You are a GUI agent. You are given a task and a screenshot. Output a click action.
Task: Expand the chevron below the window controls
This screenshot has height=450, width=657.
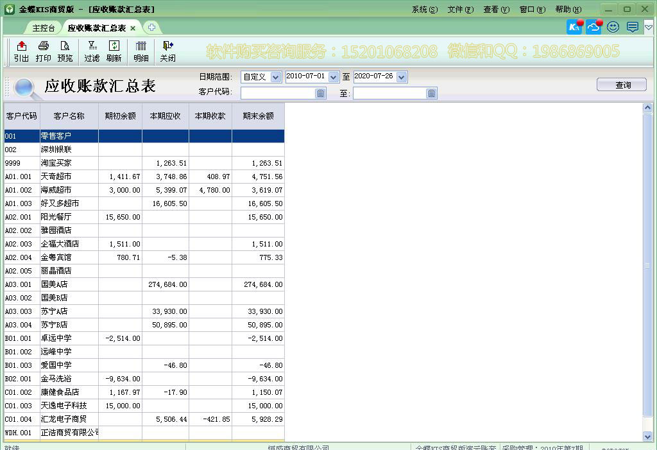[x=648, y=28]
